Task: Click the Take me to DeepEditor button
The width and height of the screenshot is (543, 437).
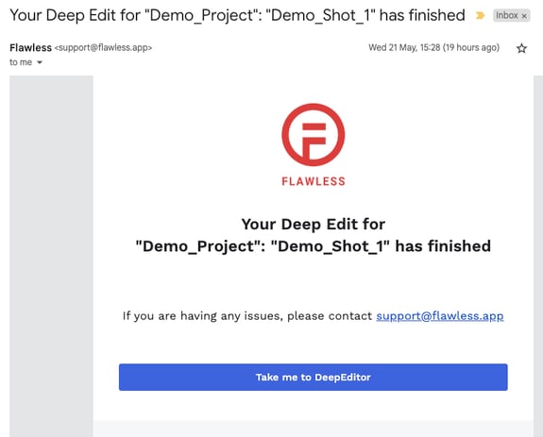Action: coord(314,378)
